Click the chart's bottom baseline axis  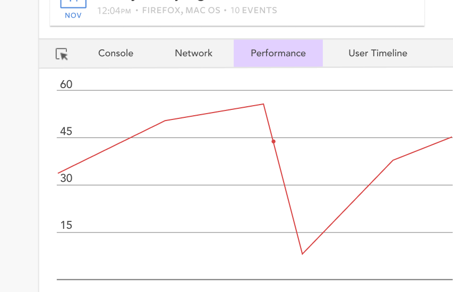coord(254,280)
